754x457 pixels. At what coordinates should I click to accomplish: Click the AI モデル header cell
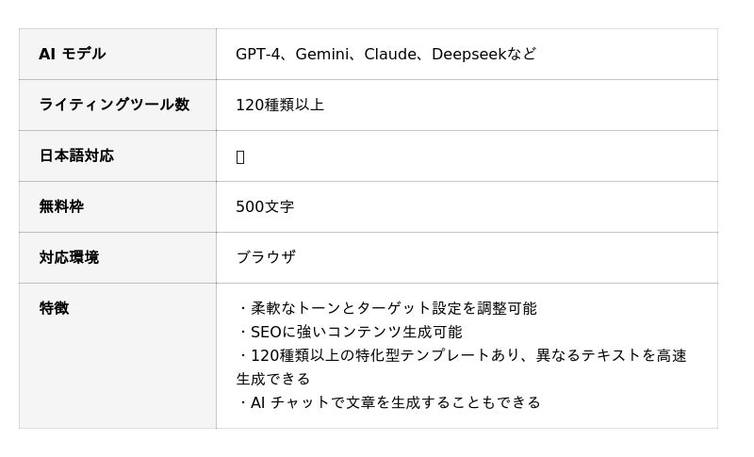point(73,55)
